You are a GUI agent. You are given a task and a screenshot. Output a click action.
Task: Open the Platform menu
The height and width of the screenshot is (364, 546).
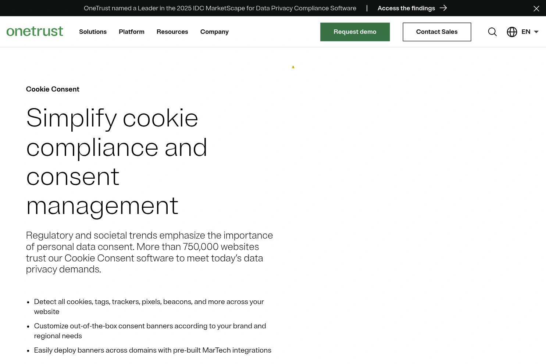tap(132, 32)
